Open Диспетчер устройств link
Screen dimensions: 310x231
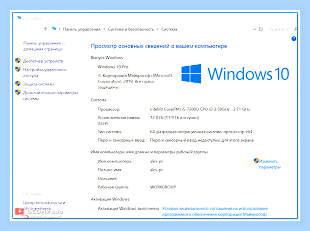(x=43, y=61)
